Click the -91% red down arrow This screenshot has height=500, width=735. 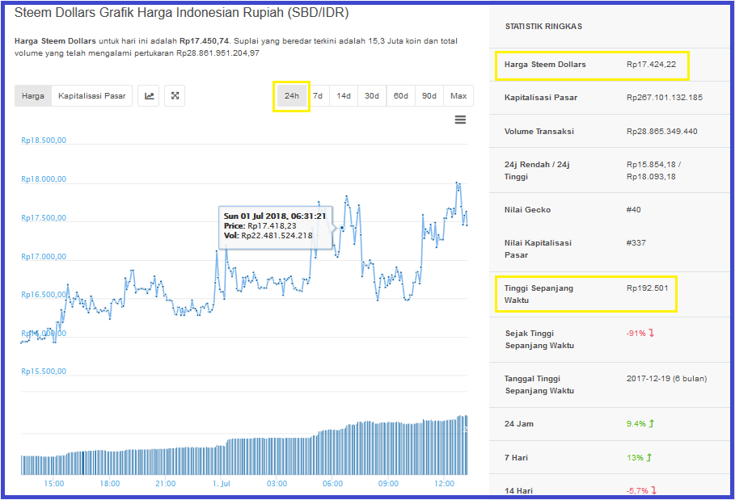coord(652,334)
